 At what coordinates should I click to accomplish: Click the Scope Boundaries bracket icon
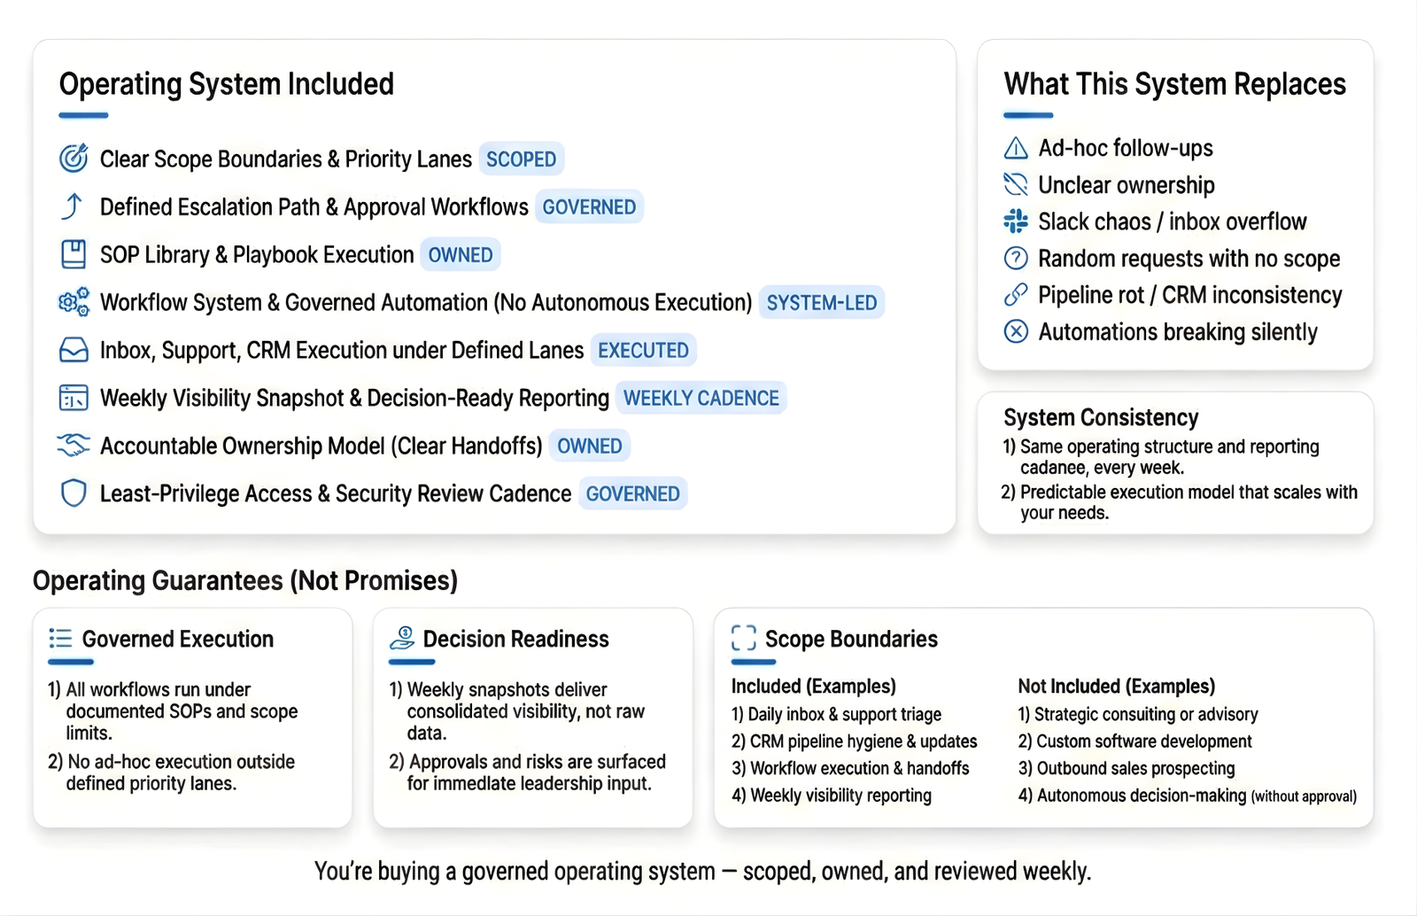744,638
